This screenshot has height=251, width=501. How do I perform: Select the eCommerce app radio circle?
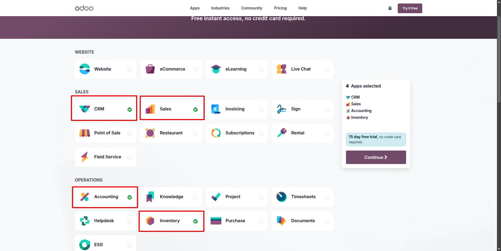click(x=195, y=69)
